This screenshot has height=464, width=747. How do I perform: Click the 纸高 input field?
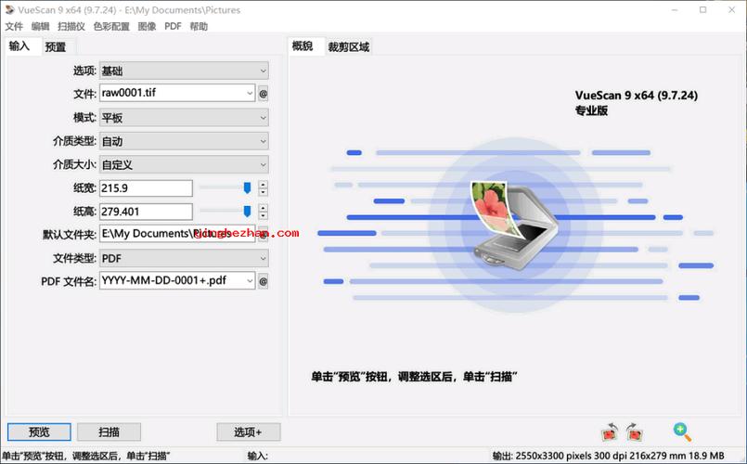pyautogui.click(x=146, y=212)
